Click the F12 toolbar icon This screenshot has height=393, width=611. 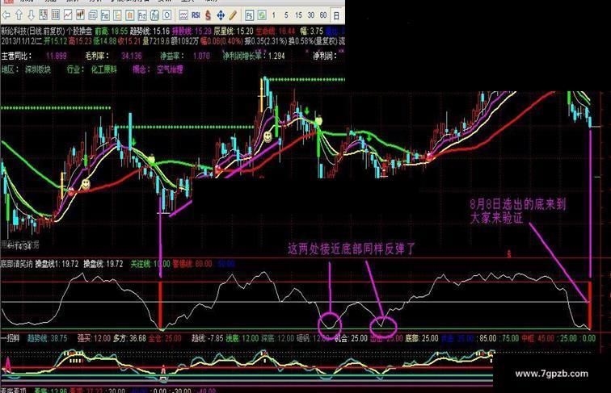(x=142, y=15)
